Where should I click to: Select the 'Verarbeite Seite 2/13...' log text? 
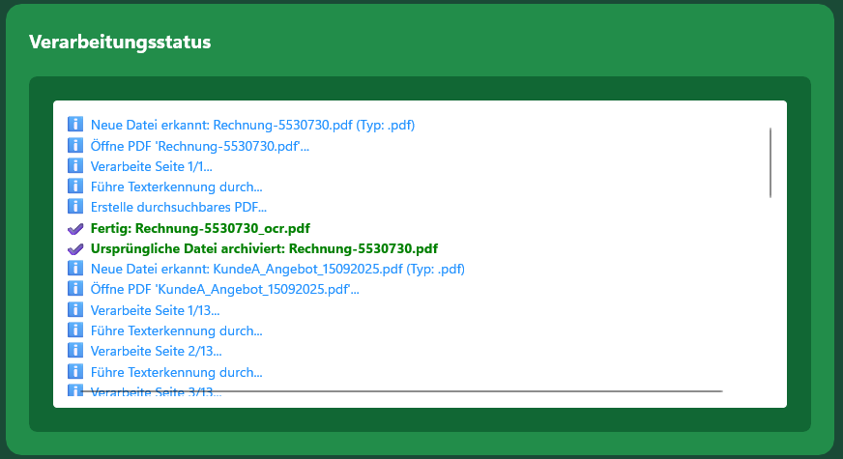(x=156, y=351)
